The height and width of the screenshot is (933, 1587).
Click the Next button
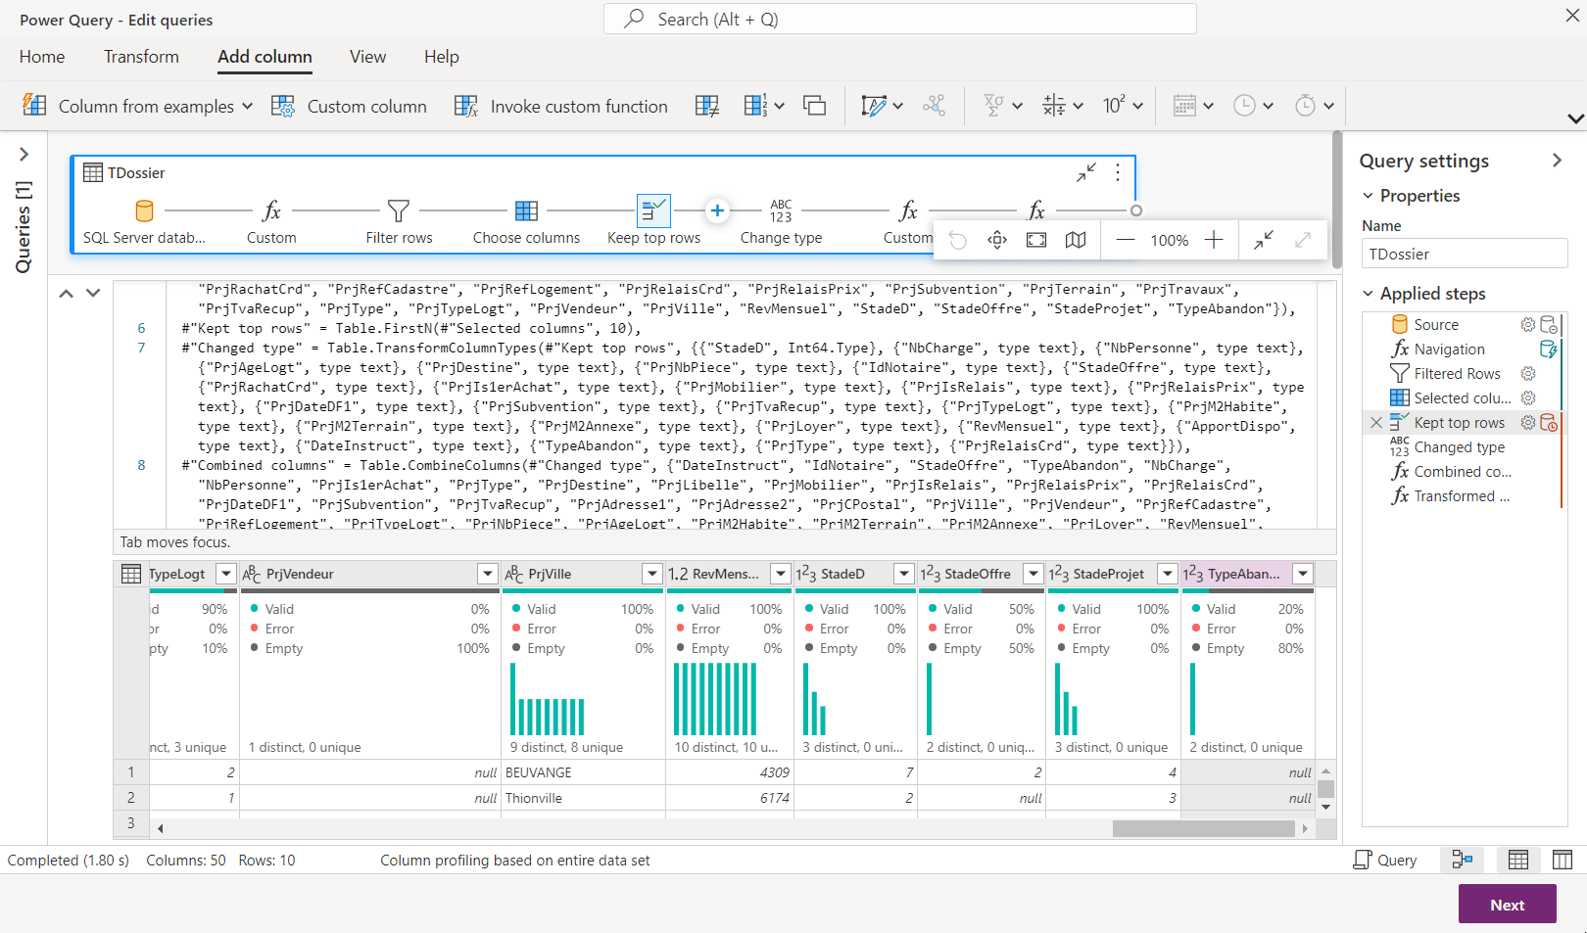(x=1507, y=905)
